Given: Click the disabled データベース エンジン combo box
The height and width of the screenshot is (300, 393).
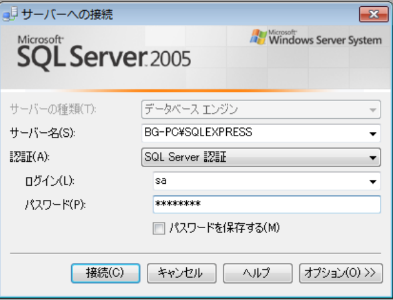Looking at the screenshot, I should (x=261, y=109).
